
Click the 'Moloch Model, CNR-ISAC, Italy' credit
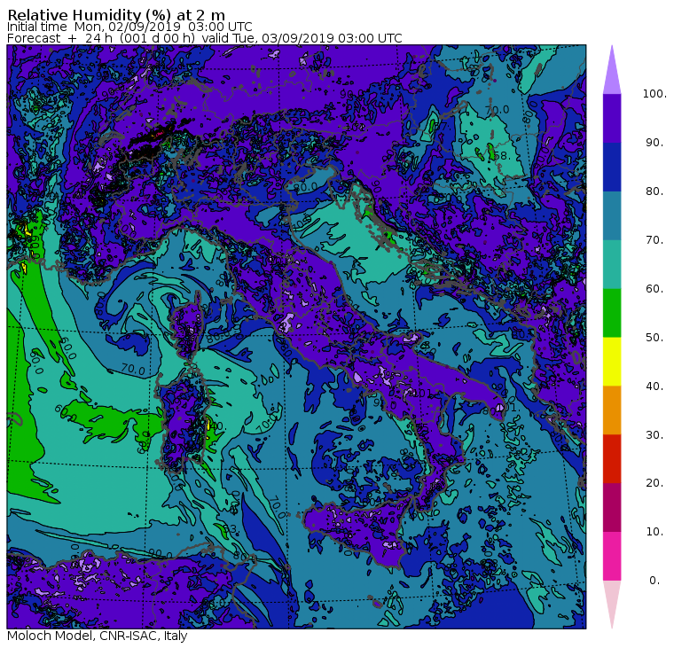[98, 636]
